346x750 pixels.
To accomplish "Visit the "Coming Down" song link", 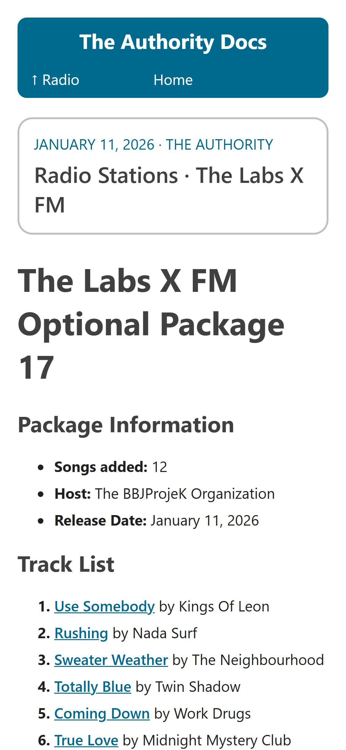I will tap(102, 714).
